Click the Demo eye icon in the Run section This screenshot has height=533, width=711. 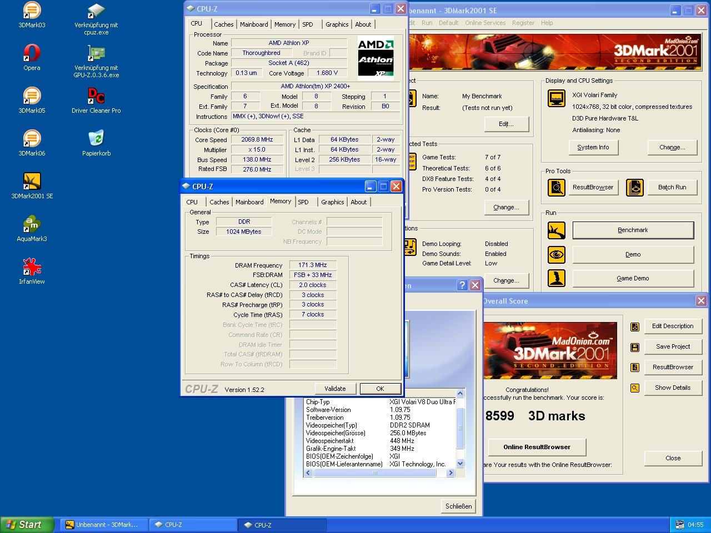556,254
